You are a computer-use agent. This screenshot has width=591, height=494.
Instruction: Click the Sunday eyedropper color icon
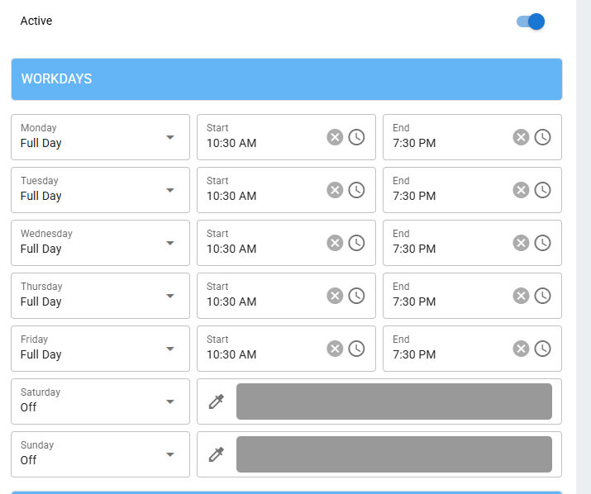click(217, 454)
